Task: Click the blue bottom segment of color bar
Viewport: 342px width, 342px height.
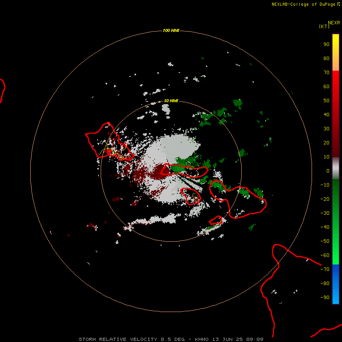Action: (336, 284)
